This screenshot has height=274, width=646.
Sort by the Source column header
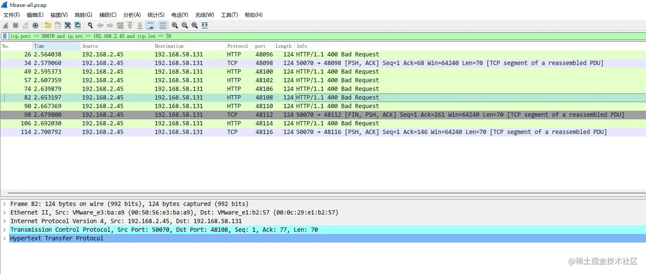[117, 46]
